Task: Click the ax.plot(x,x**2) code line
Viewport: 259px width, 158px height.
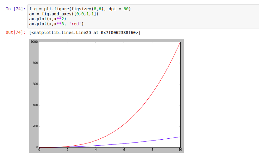Action: click(48, 19)
